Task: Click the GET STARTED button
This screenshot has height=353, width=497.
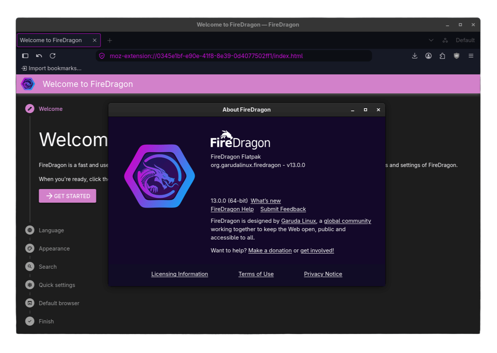Action: (68, 196)
